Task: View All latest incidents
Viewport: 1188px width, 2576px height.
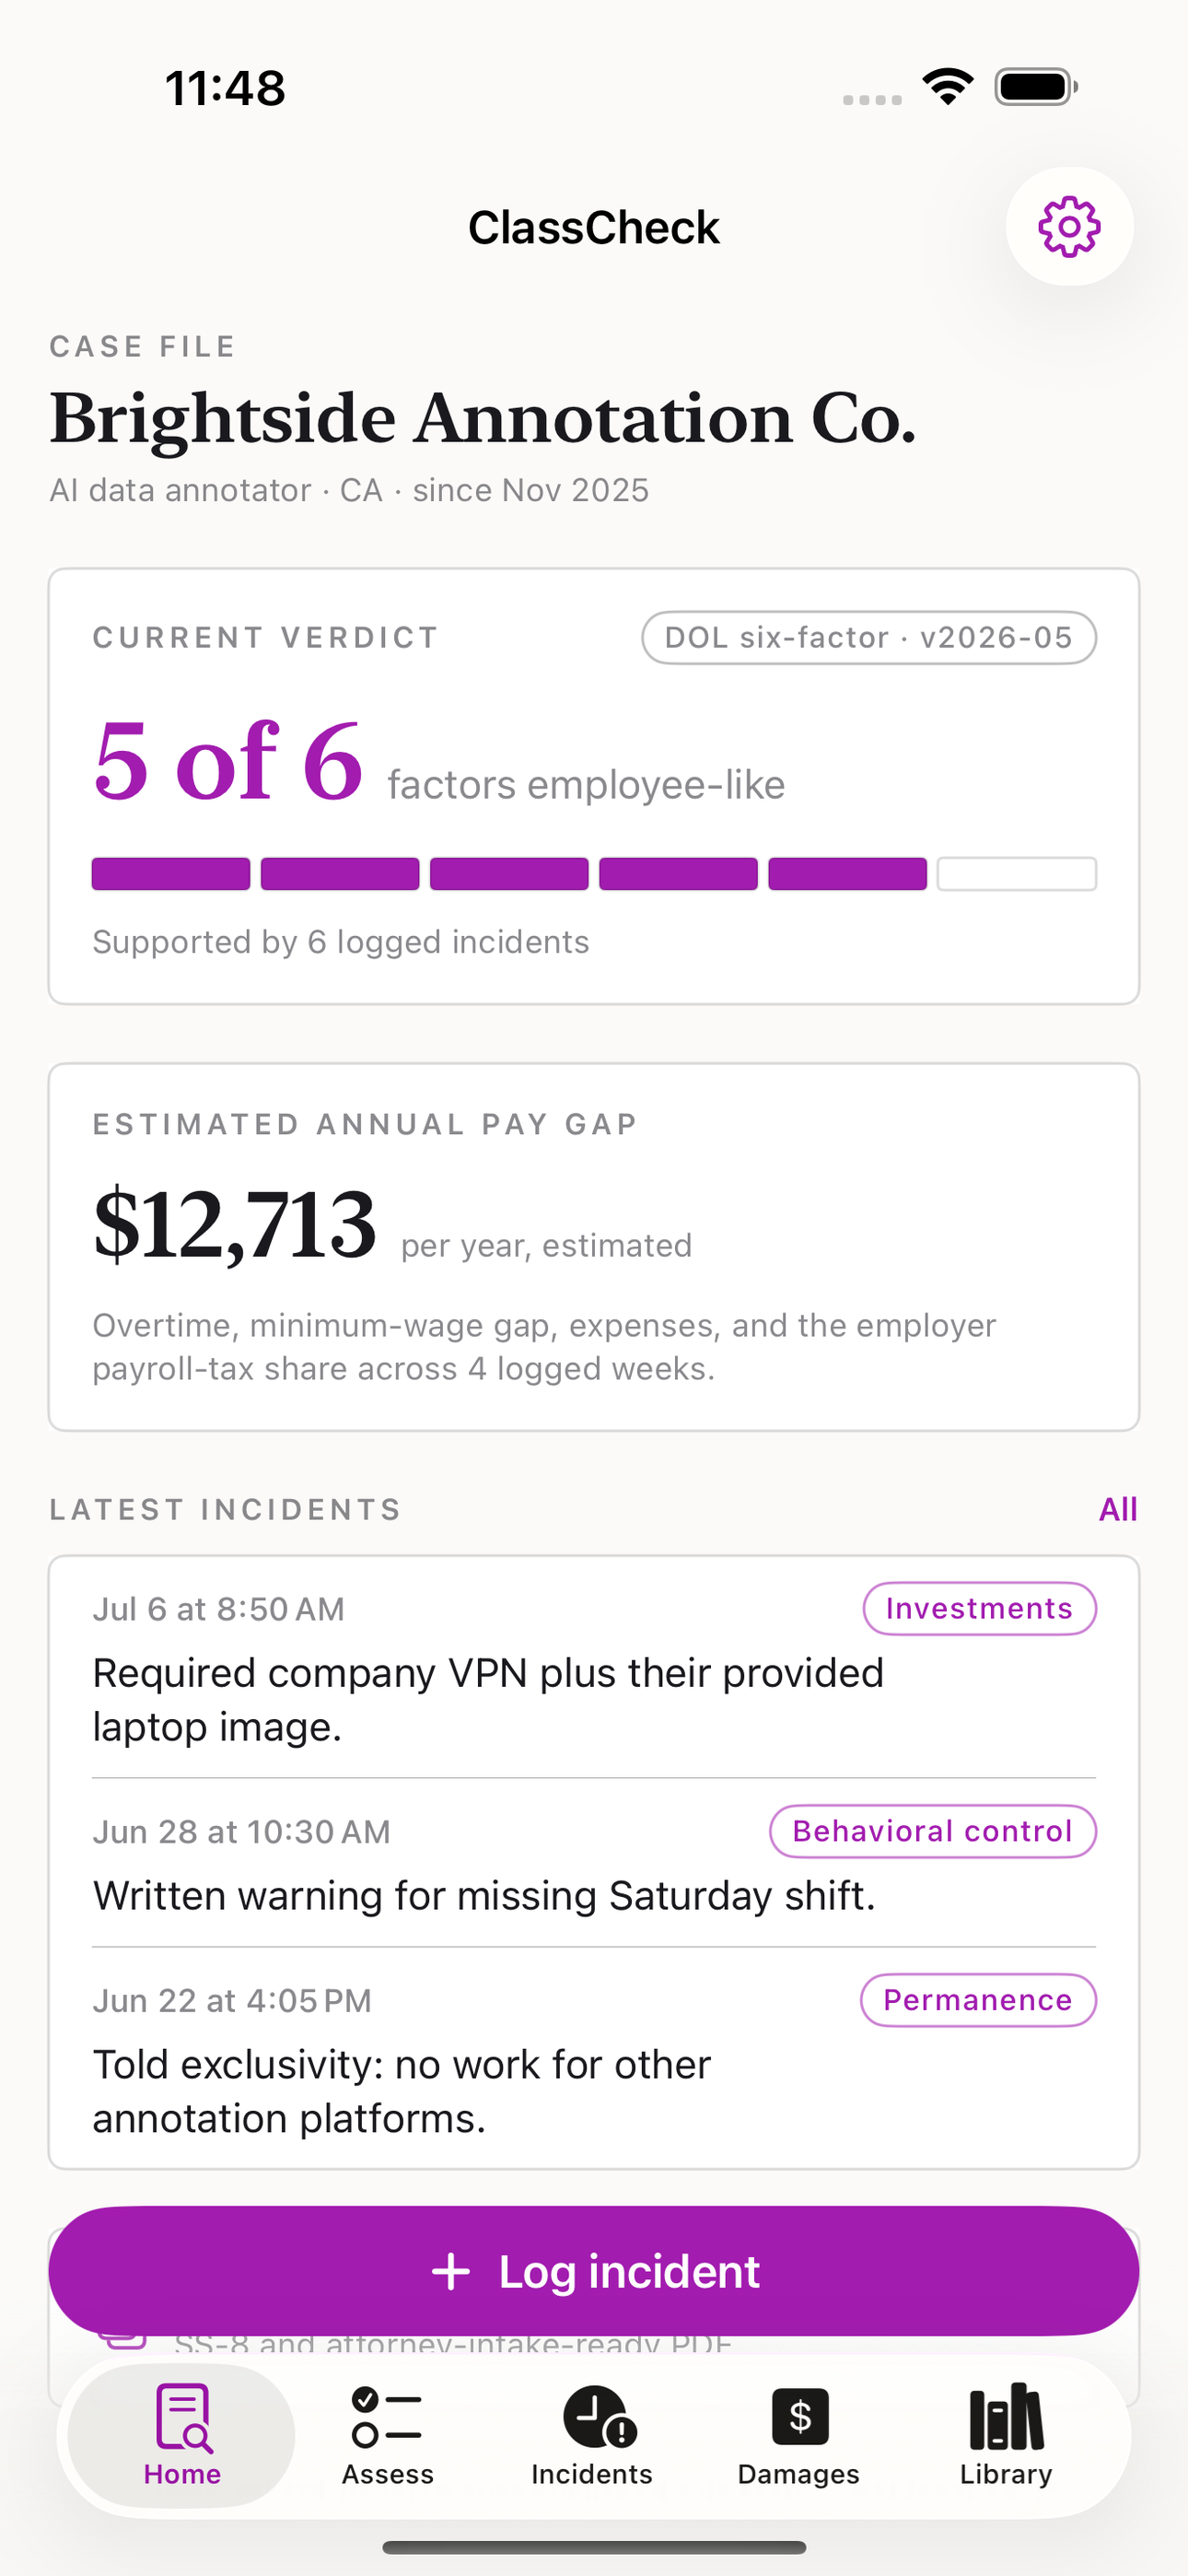Action: [x=1118, y=1509]
